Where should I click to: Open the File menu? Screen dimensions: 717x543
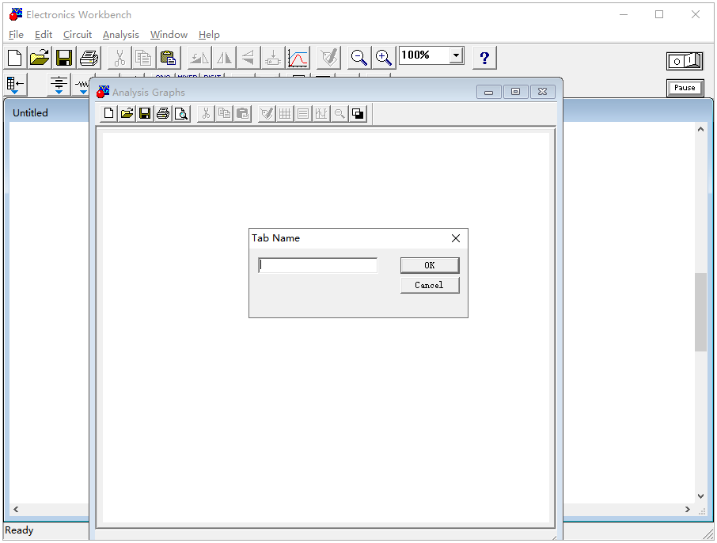pos(16,35)
